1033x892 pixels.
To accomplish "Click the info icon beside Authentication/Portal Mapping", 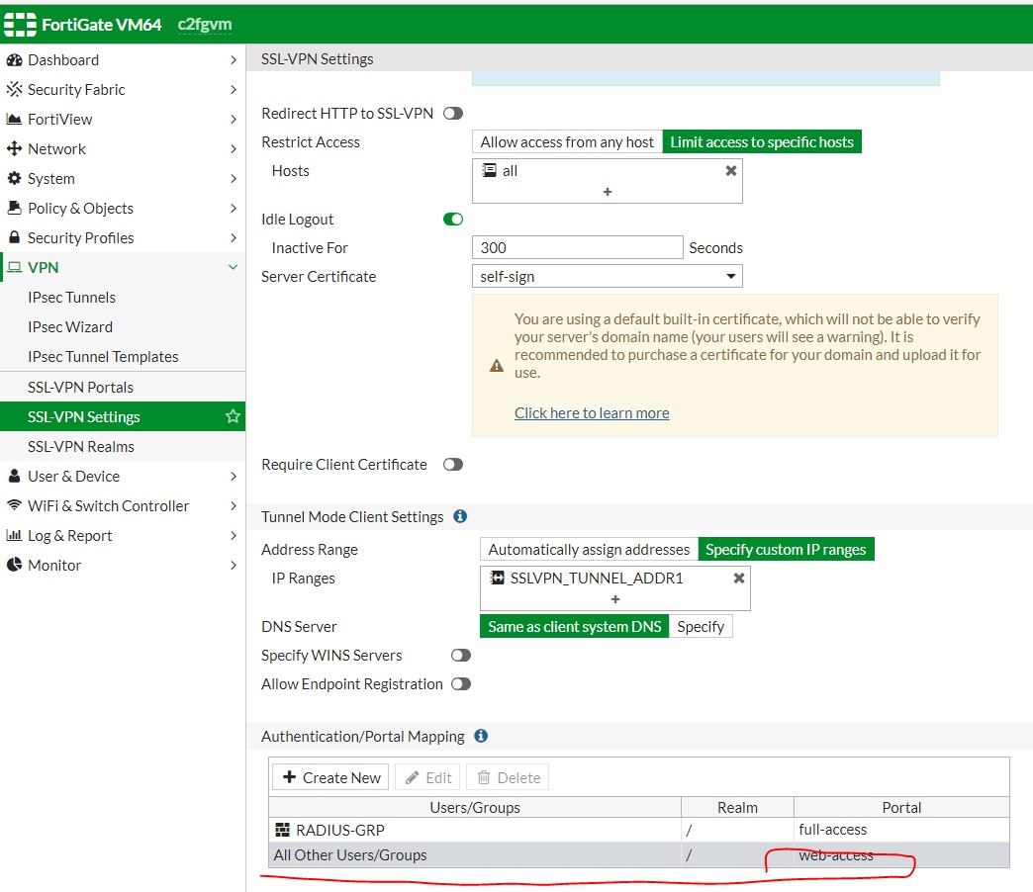I will (x=481, y=736).
